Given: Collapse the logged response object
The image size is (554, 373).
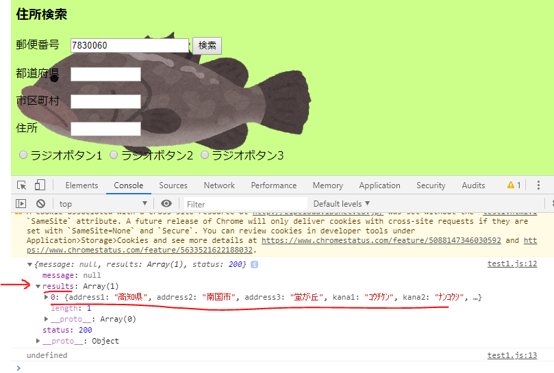Looking at the screenshot, I should (x=29, y=265).
